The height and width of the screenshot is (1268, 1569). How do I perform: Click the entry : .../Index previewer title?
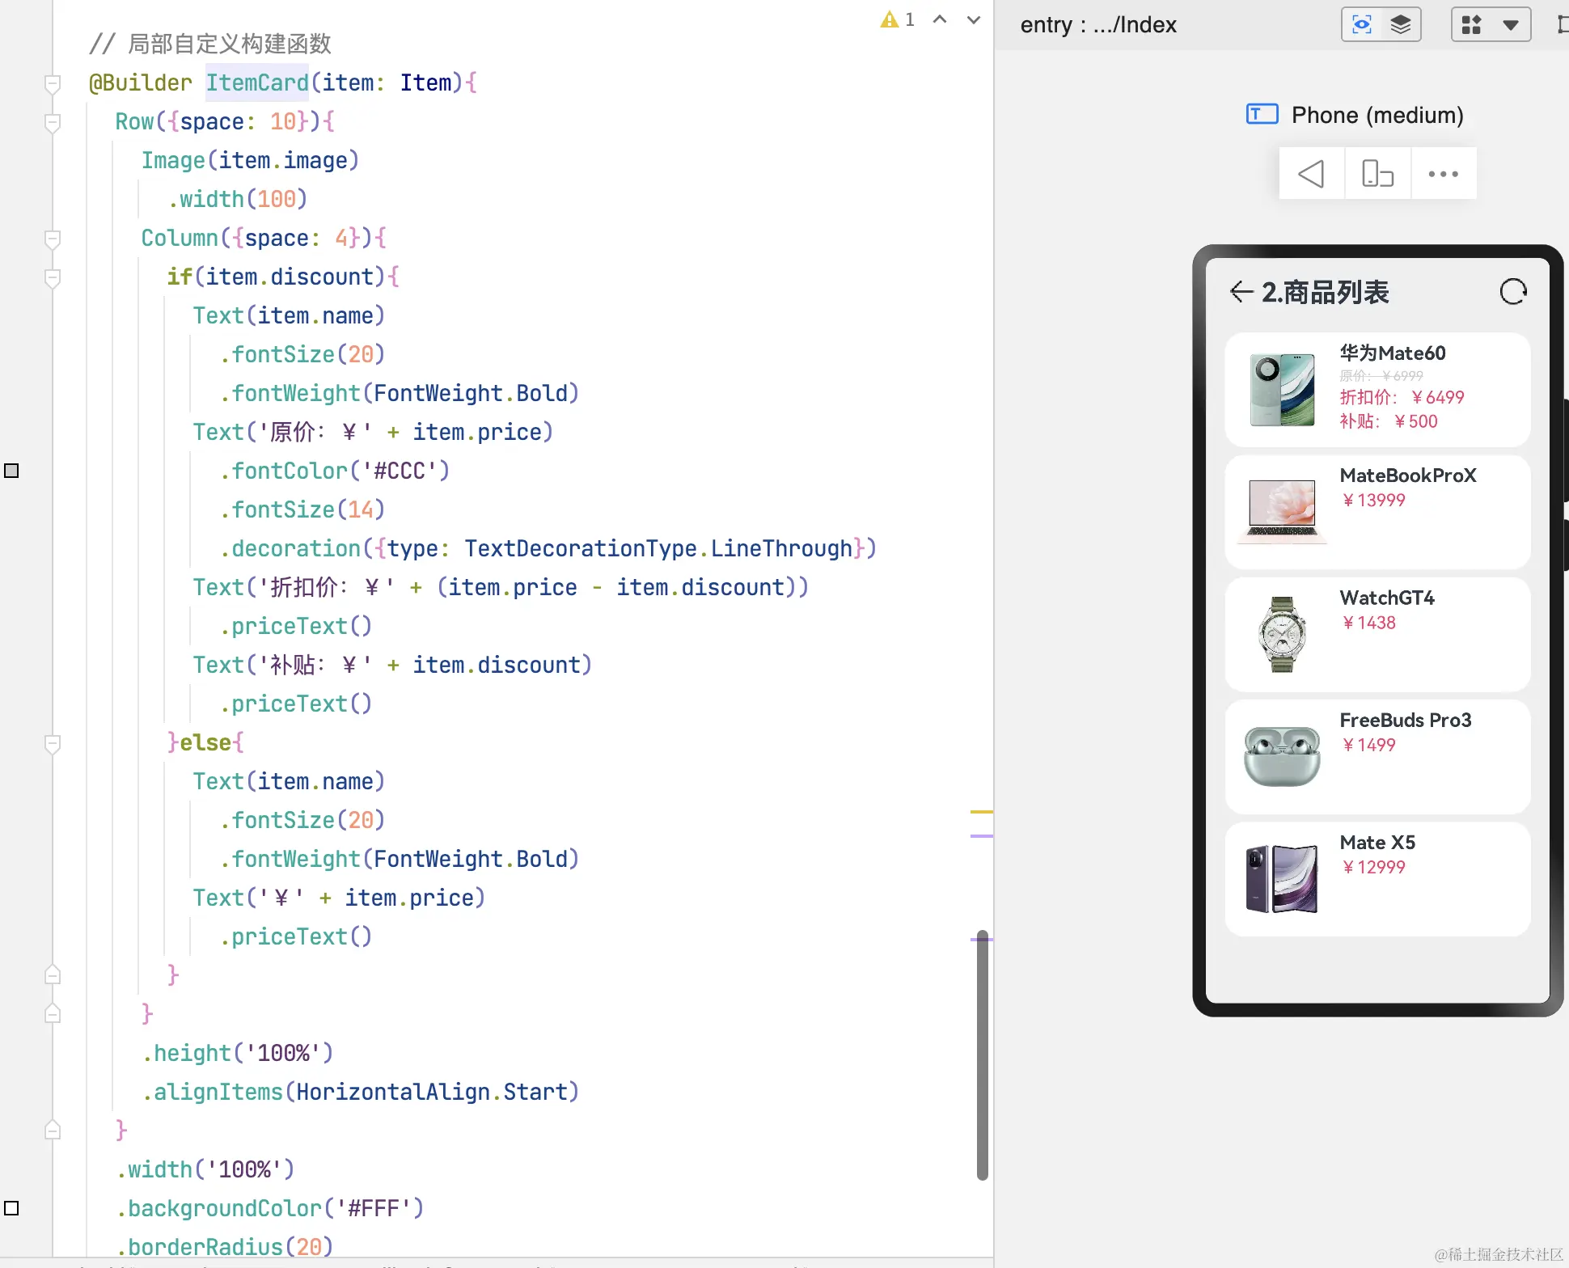pos(1098,25)
